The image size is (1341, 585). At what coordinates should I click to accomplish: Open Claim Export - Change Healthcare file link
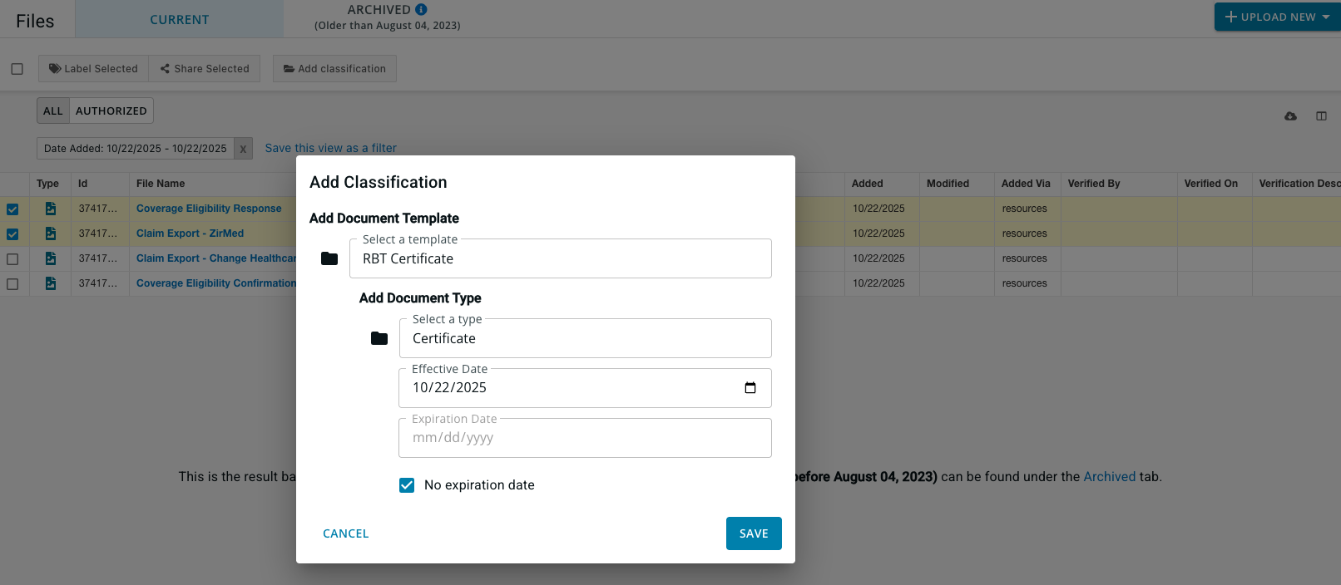click(x=216, y=258)
